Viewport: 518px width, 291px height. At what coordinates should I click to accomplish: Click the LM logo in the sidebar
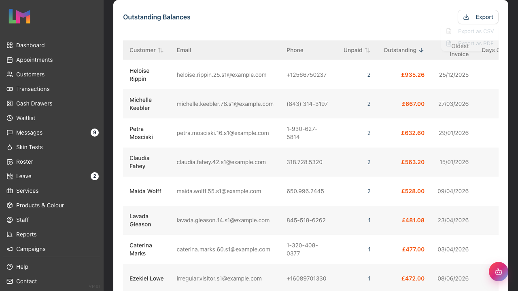pos(19,16)
